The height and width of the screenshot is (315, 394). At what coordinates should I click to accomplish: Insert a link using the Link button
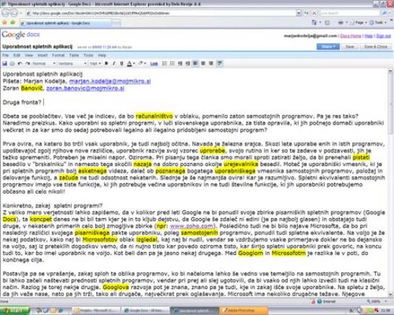154,64
